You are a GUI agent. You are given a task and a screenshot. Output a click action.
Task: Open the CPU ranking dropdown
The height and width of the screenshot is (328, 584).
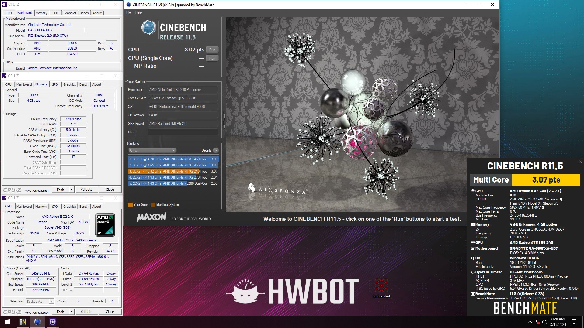click(x=152, y=150)
